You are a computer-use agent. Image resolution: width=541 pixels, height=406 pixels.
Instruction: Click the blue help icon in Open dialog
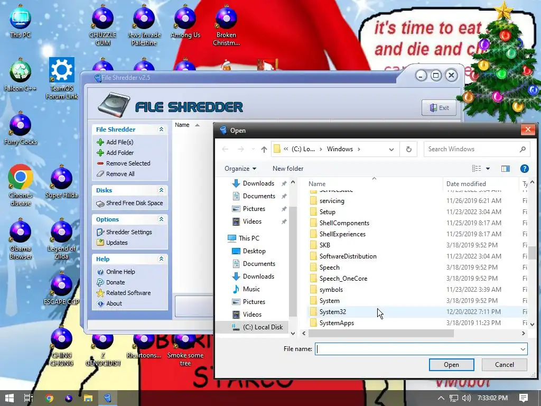tap(525, 169)
